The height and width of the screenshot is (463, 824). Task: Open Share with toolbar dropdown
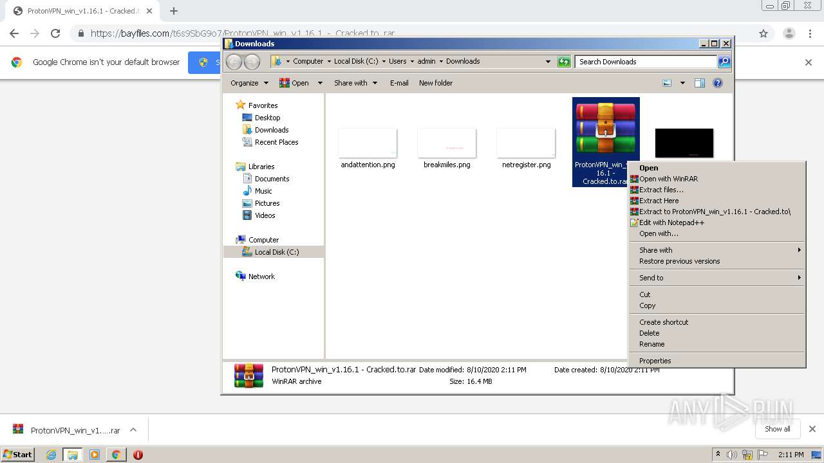coord(355,83)
